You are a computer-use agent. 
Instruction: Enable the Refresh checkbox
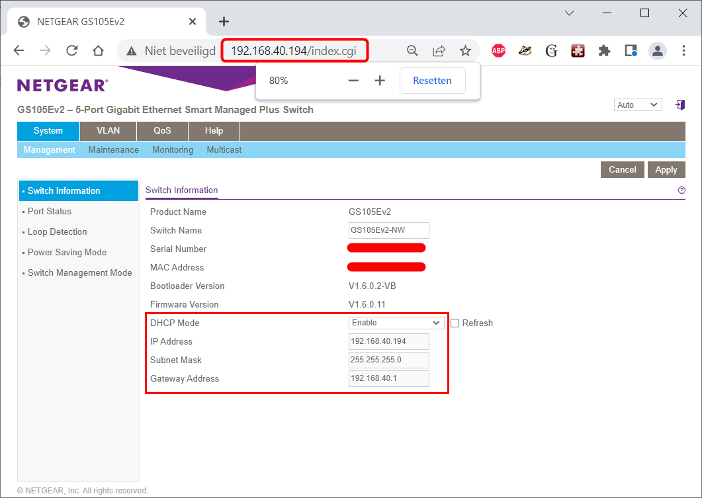pos(455,323)
